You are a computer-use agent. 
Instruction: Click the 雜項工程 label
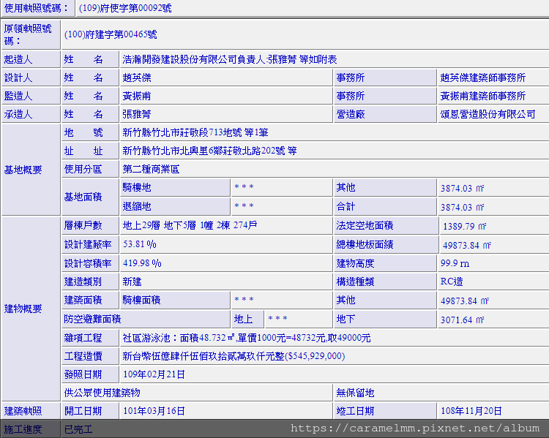[83, 338]
